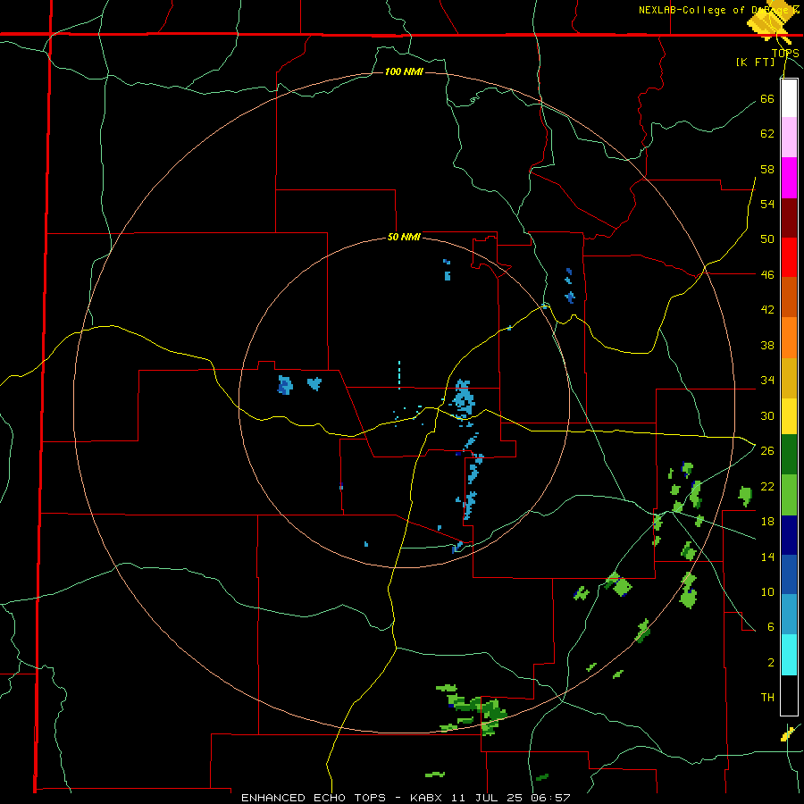The width and height of the screenshot is (804, 804).
Task: Click the 46 scale value label
Action: 767,274
